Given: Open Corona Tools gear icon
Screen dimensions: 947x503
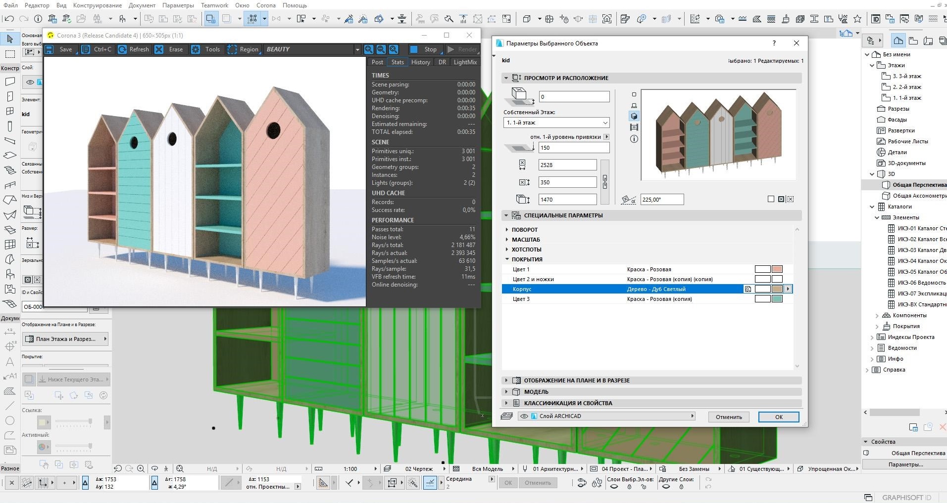Looking at the screenshot, I should [x=196, y=49].
